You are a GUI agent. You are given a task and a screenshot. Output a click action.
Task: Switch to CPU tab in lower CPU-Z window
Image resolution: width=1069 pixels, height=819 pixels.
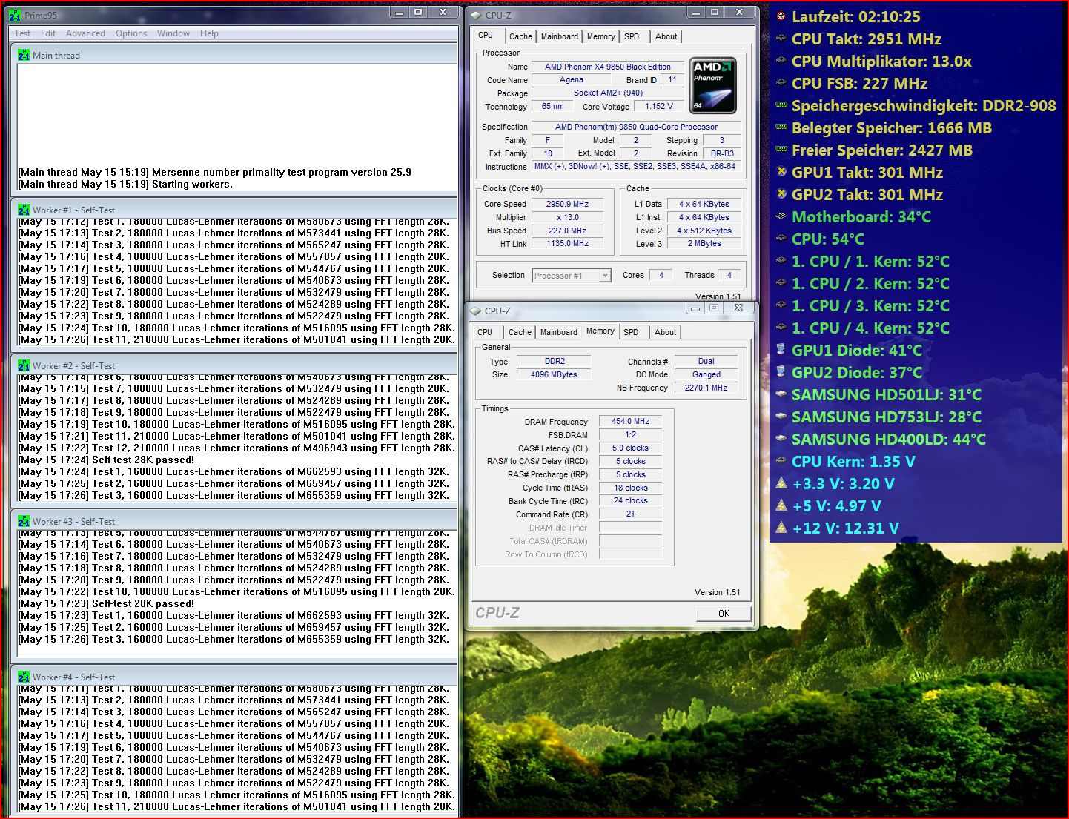485,332
